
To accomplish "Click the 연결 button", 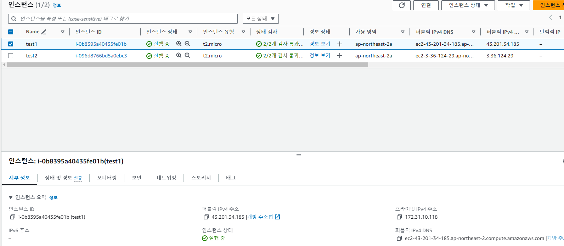I will [x=426, y=5].
